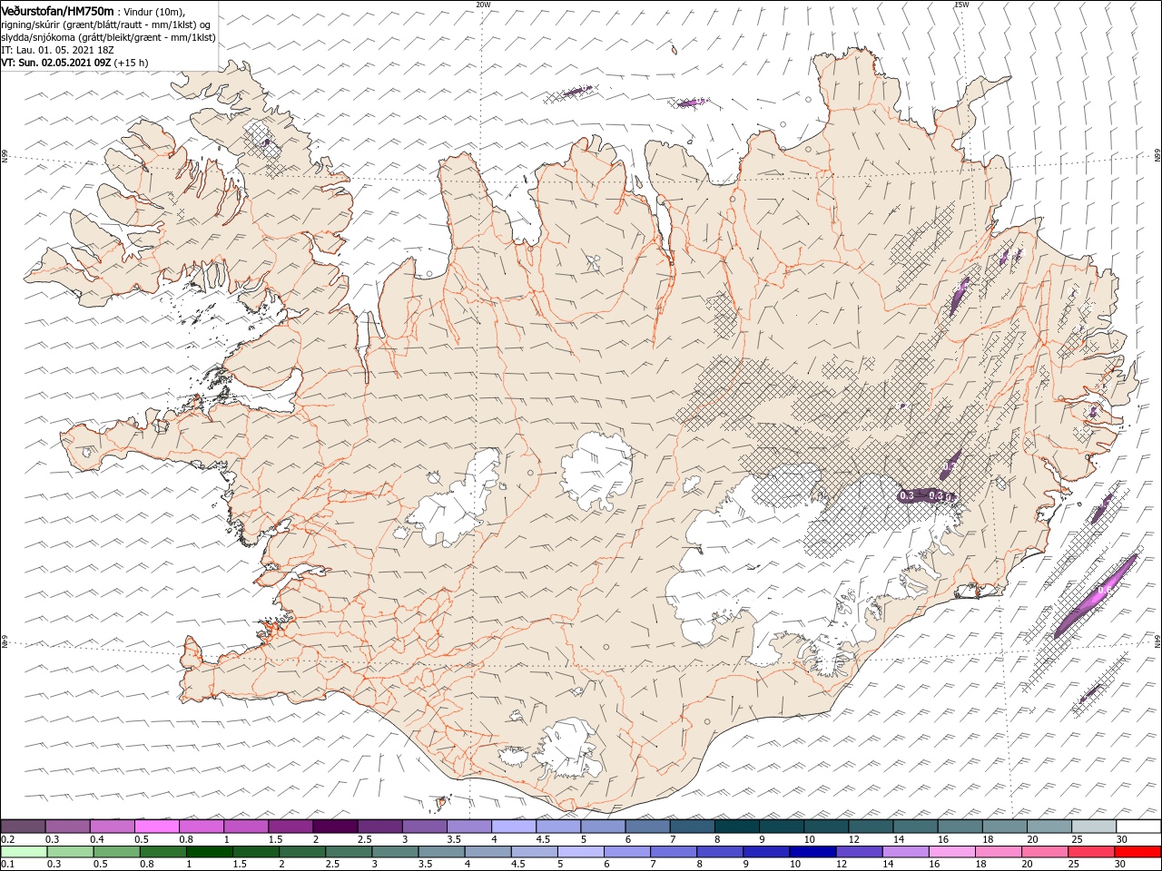This screenshot has height=871, width=1162.
Task: Pick the light lavender 4 swatch in the top legend row
Action: (x=514, y=827)
